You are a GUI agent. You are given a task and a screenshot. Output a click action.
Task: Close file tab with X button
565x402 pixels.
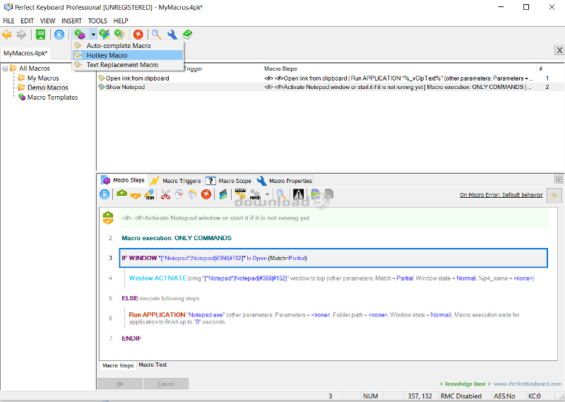[559, 50]
